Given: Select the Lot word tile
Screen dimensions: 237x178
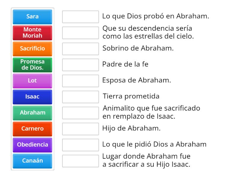Looking at the screenshot, I should coord(32,81).
